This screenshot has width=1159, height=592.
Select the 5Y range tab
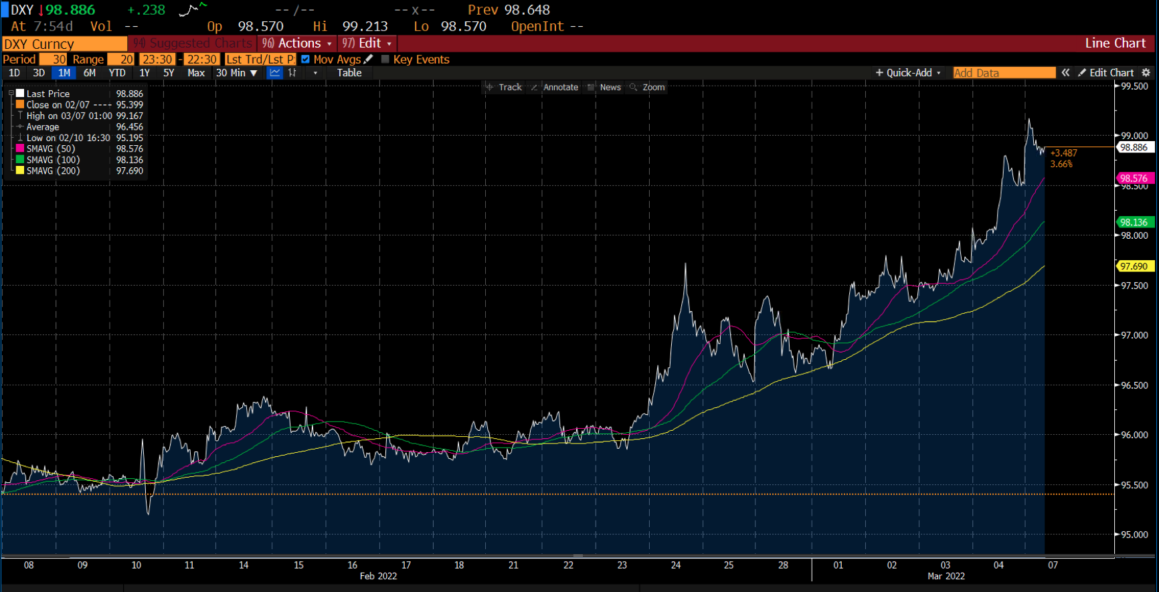click(169, 73)
